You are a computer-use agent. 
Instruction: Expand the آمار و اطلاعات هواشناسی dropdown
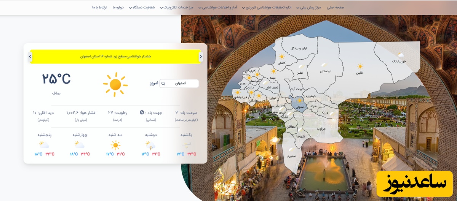point(221,7)
